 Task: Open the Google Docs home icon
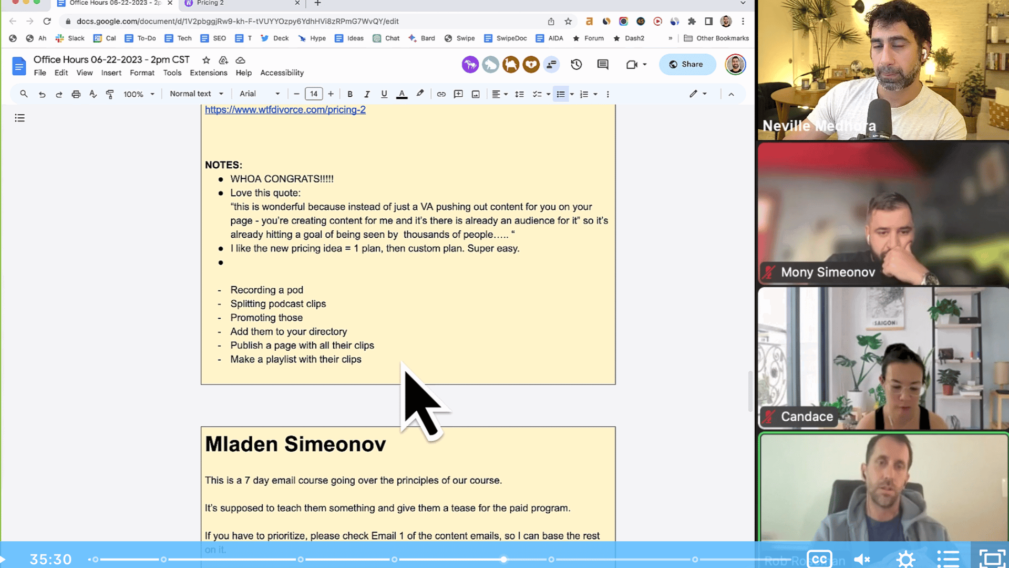[19, 66]
